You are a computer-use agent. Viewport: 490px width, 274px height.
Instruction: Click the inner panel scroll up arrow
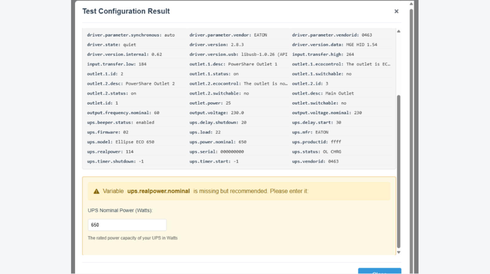399,31
